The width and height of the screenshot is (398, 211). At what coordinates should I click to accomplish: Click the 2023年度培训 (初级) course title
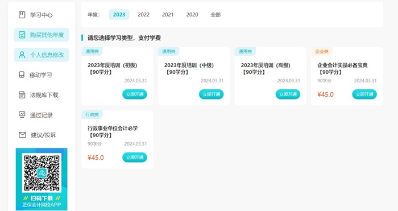(113, 69)
